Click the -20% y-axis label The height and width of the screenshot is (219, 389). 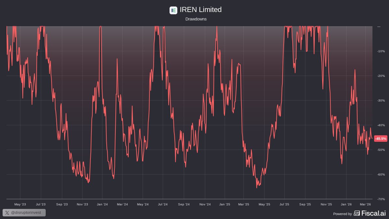[381, 76]
